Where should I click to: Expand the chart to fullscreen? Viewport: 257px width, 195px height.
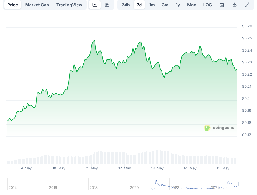click(247, 5)
